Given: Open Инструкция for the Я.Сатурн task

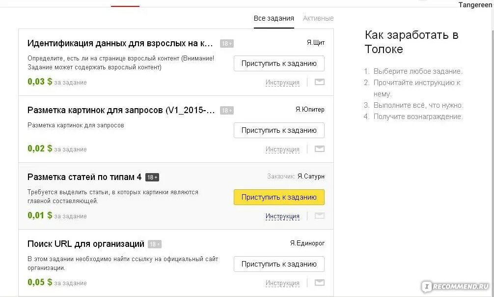Looking at the screenshot, I should 282,216.
